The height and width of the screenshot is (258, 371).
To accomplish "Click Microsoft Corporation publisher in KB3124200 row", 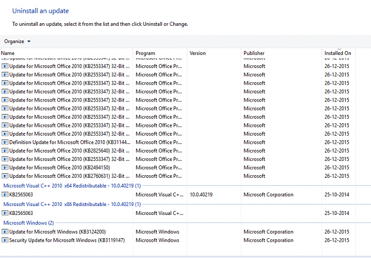I will [x=268, y=232].
